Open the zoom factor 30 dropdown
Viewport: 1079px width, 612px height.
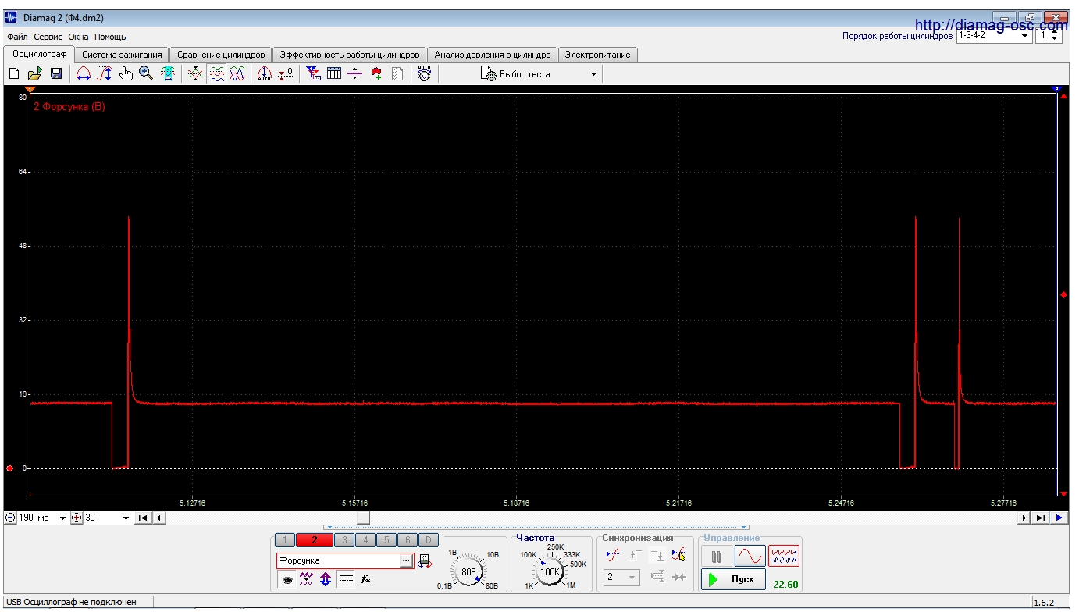click(x=107, y=518)
